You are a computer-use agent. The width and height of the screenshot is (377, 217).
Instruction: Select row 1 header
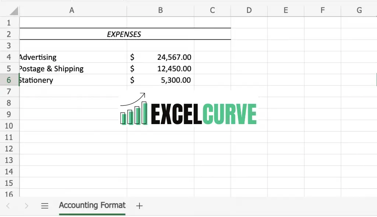coord(9,23)
